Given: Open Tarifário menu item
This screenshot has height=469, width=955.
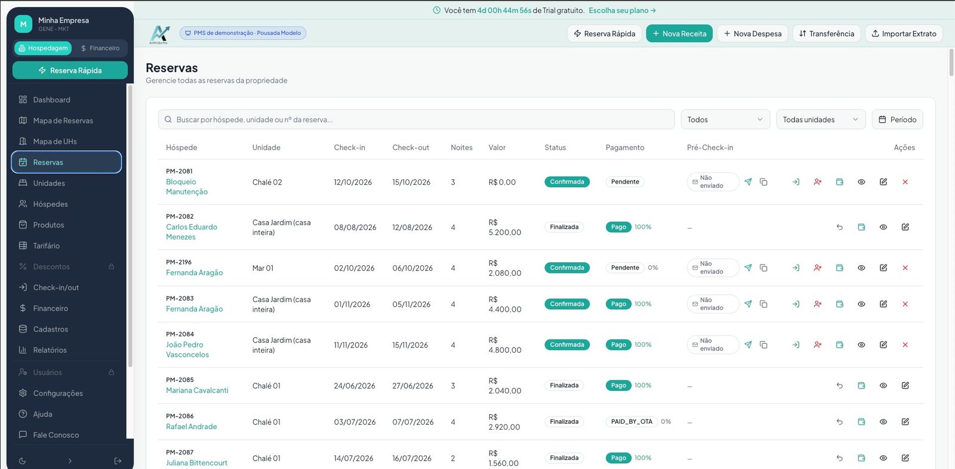Looking at the screenshot, I should pos(66,246).
